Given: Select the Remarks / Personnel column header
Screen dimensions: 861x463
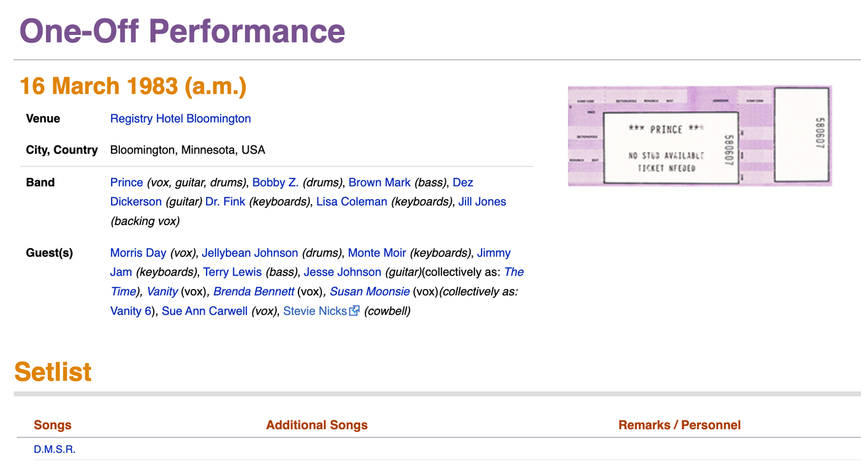Looking at the screenshot, I should pyautogui.click(x=680, y=425).
